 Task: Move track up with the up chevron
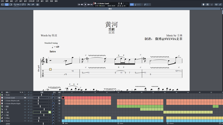click(22, 92)
